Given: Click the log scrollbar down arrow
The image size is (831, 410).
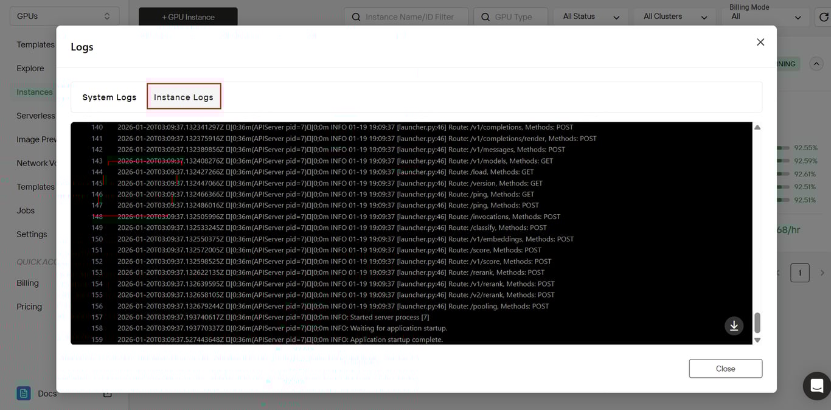Looking at the screenshot, I should (x=757, y=340).
